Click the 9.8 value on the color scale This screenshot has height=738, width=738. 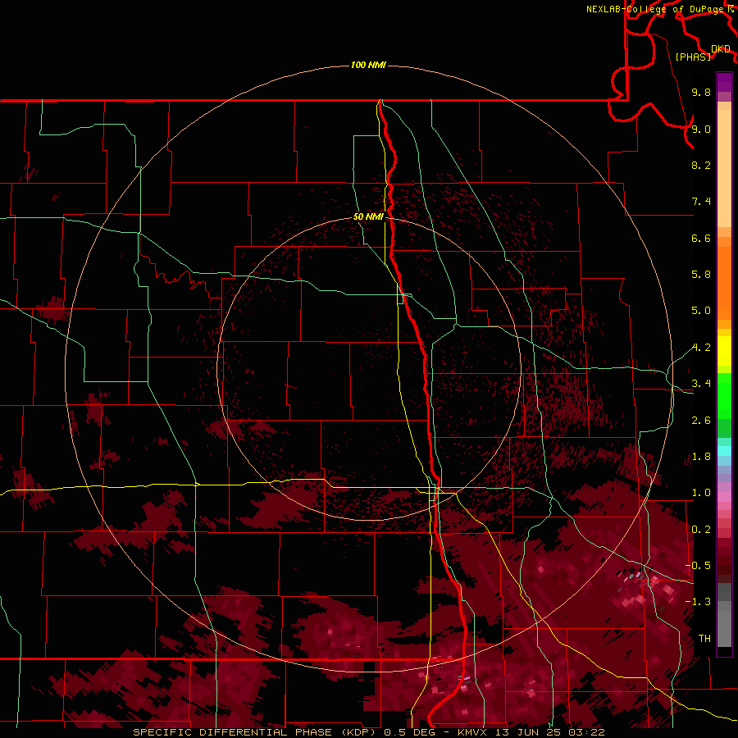701,92
